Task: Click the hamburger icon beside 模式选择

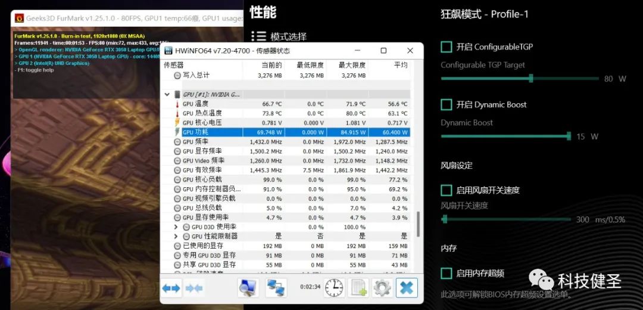Action: pos(258,36)
